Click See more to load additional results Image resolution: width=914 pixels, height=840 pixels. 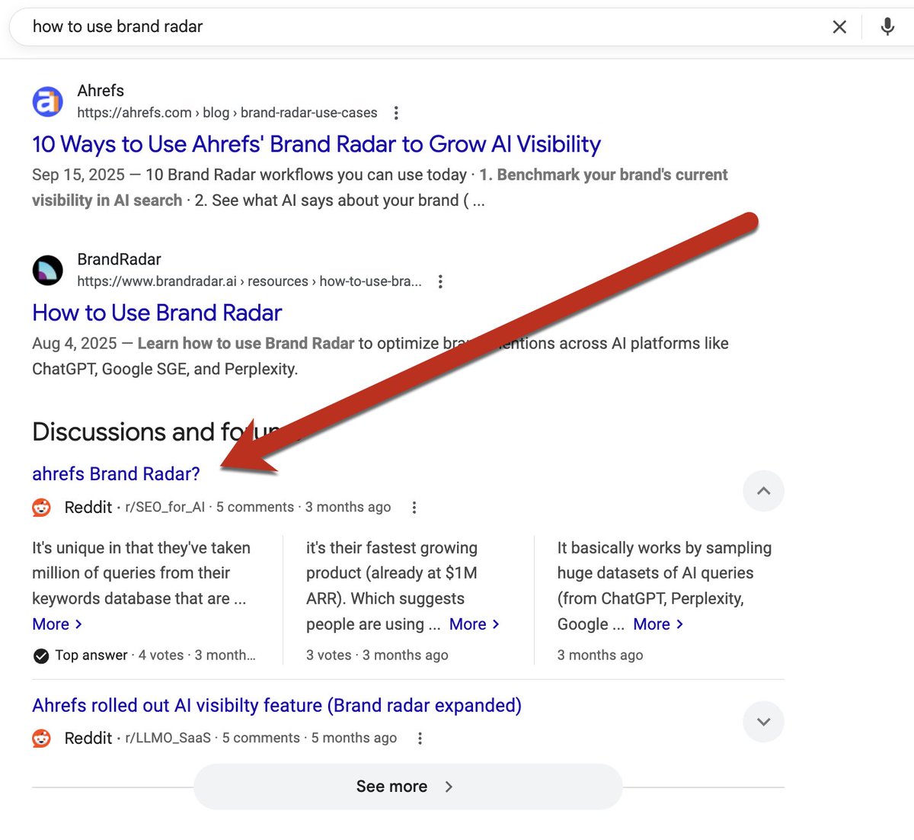(x=407, y=786)
